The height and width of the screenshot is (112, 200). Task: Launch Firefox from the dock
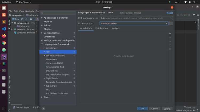[4, 36]
